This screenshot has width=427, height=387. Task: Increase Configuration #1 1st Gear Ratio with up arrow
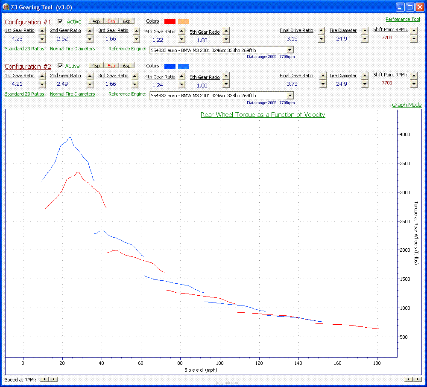point(42,31)
